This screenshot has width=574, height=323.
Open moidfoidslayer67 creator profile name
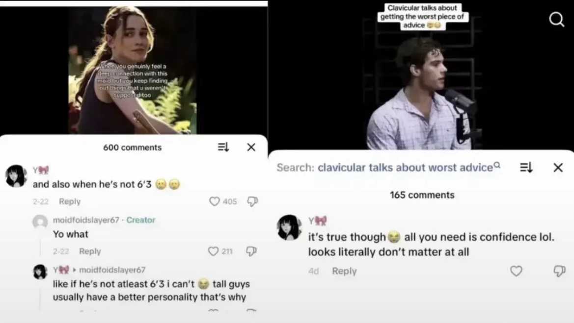[86, 220]
